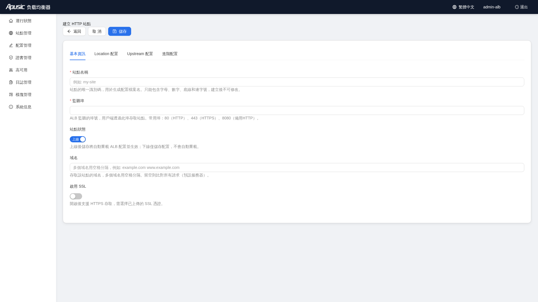Screen dimensions: 538x302
Task: Click the globe icon beside 站點管理
Action: point(11,33)
